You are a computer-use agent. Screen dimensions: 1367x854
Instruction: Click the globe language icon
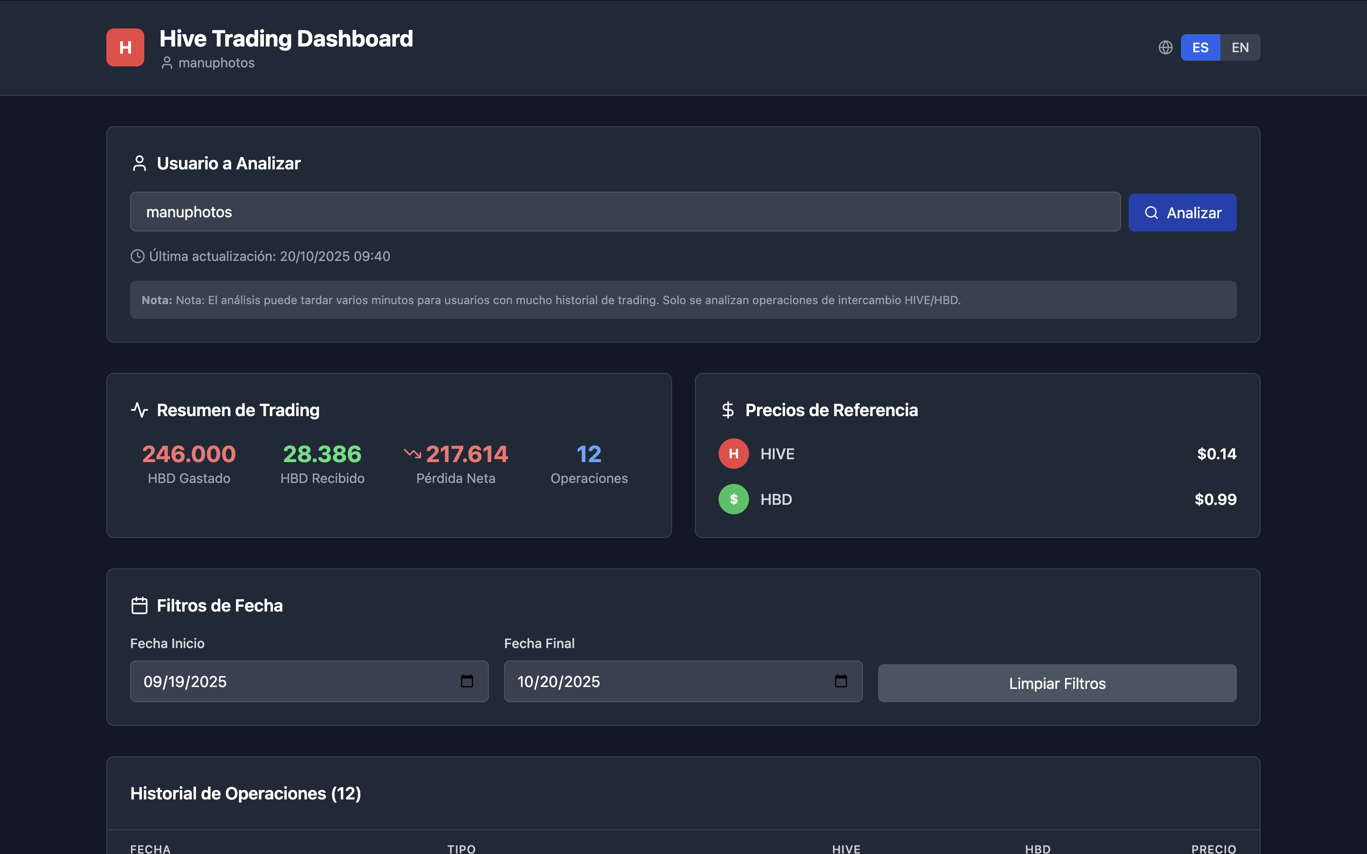1165,47
